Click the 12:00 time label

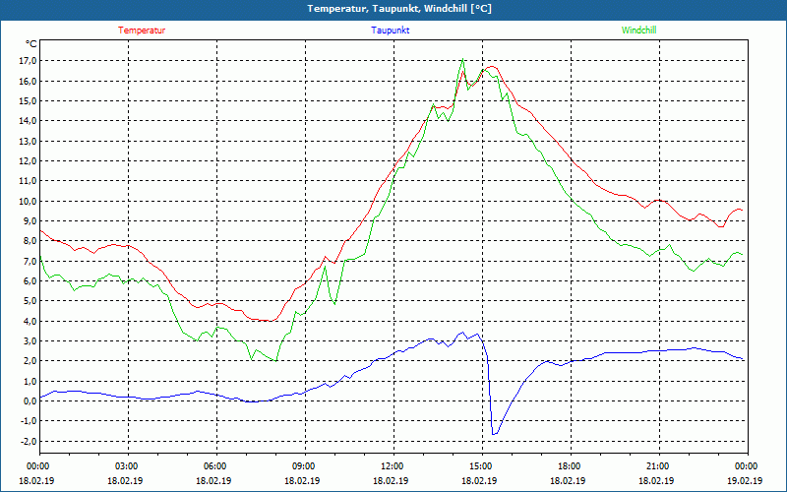[x=391, y=466]
